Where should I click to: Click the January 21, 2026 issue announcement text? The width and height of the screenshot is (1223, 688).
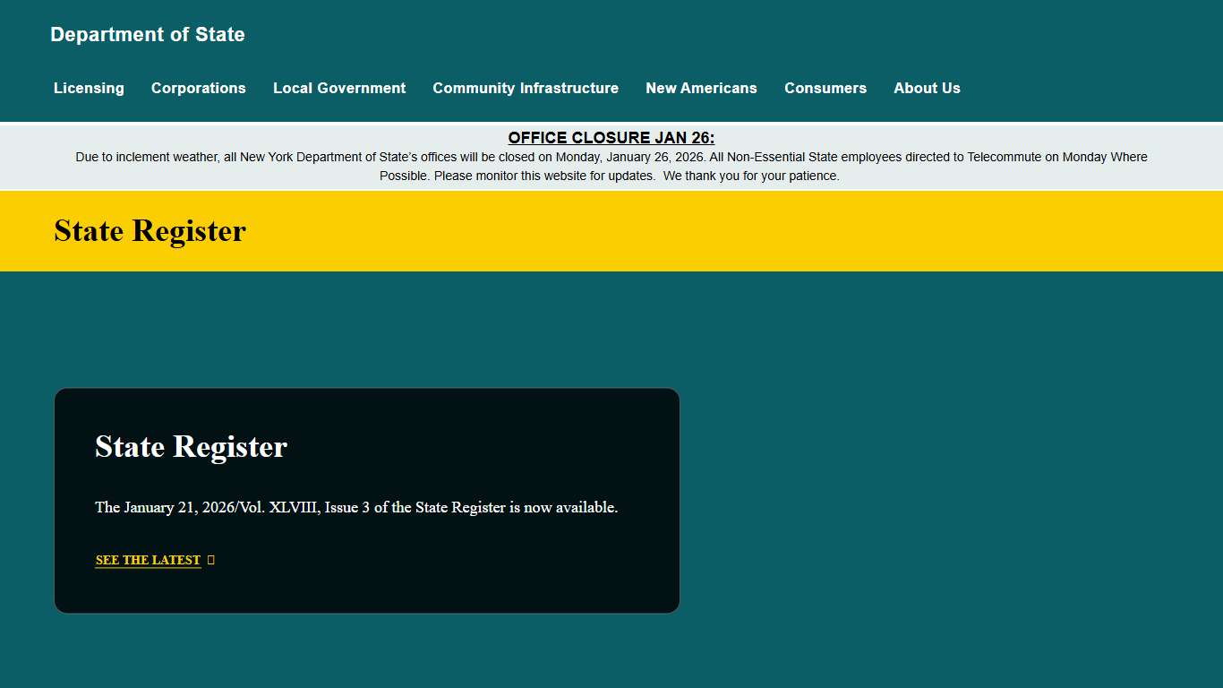(x=356, y=507)
